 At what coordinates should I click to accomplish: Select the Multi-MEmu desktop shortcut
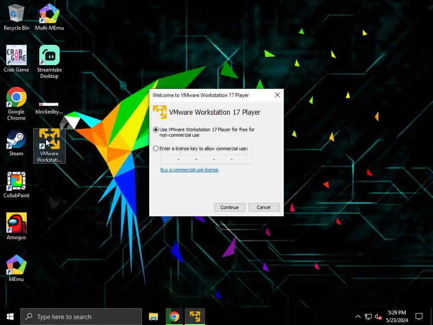point(49,17)
